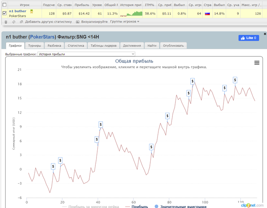Click the n1 buther player link
This screenshot has width=267, height=208.
click(x=18, y=11)
